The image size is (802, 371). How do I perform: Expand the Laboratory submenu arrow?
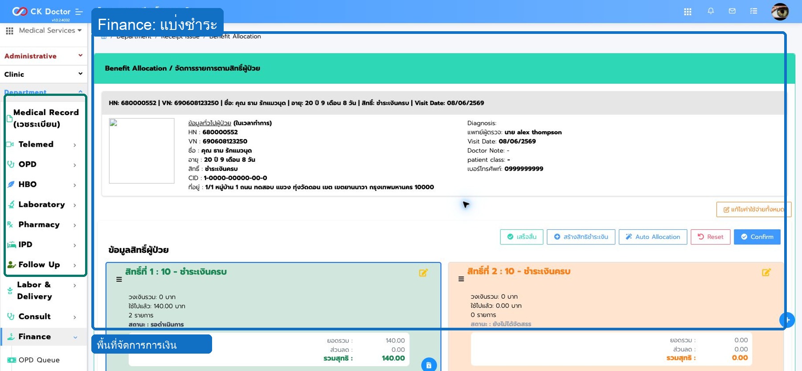74,205
